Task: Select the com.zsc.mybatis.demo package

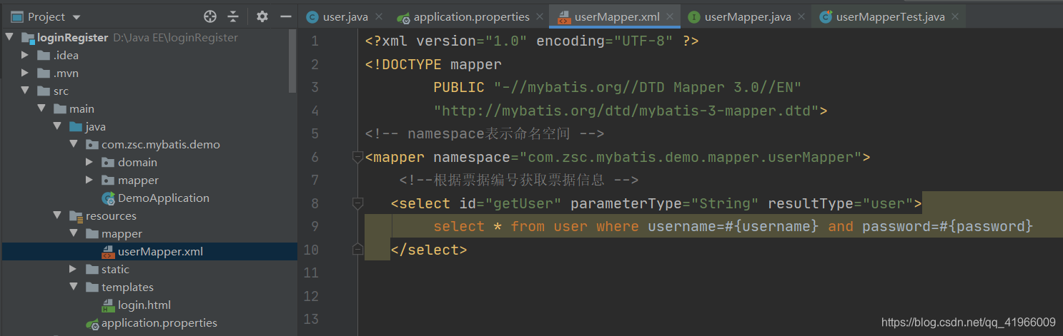Action: click(161, 145)
